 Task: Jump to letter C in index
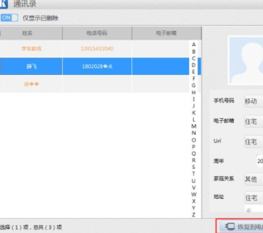(x=194, y=59)
